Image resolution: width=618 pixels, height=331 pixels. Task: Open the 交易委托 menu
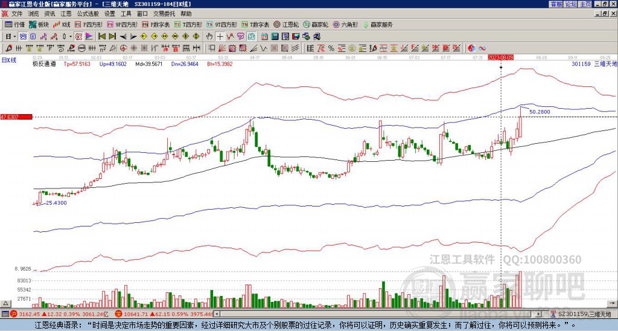[x=164, y=14]
